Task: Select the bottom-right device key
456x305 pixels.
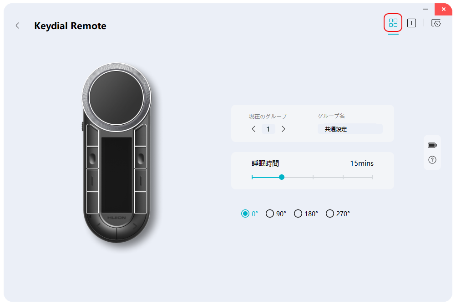Action: point(140,202)
